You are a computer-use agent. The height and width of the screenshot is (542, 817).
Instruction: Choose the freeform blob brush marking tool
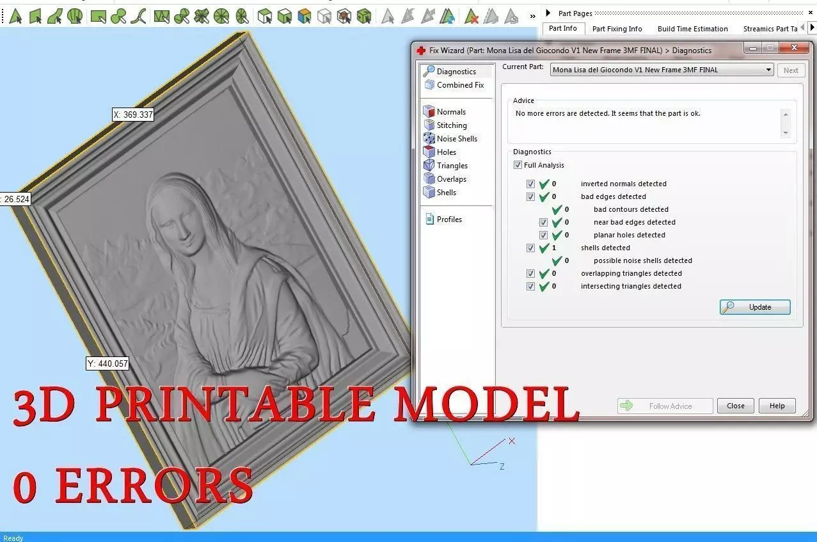coord(118,16)
